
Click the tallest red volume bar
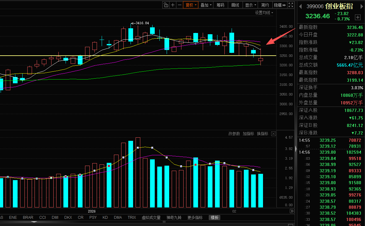(138, 172)
